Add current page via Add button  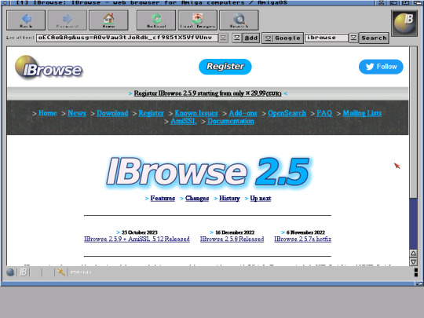coord(251,38)
